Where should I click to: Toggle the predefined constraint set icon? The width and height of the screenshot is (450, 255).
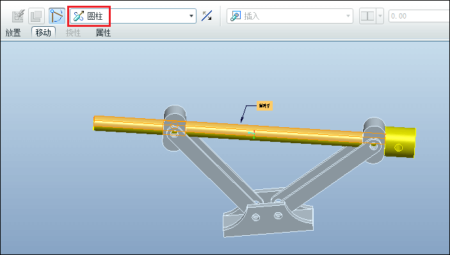point(57,16)
